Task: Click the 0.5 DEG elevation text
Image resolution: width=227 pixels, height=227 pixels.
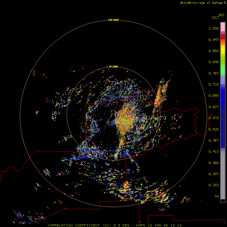Action: 122,225
